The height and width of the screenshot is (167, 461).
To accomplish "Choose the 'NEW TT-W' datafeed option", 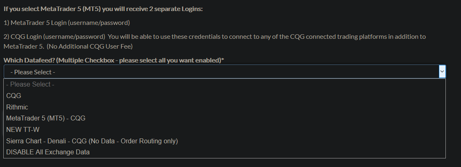I will pos(23,129).
